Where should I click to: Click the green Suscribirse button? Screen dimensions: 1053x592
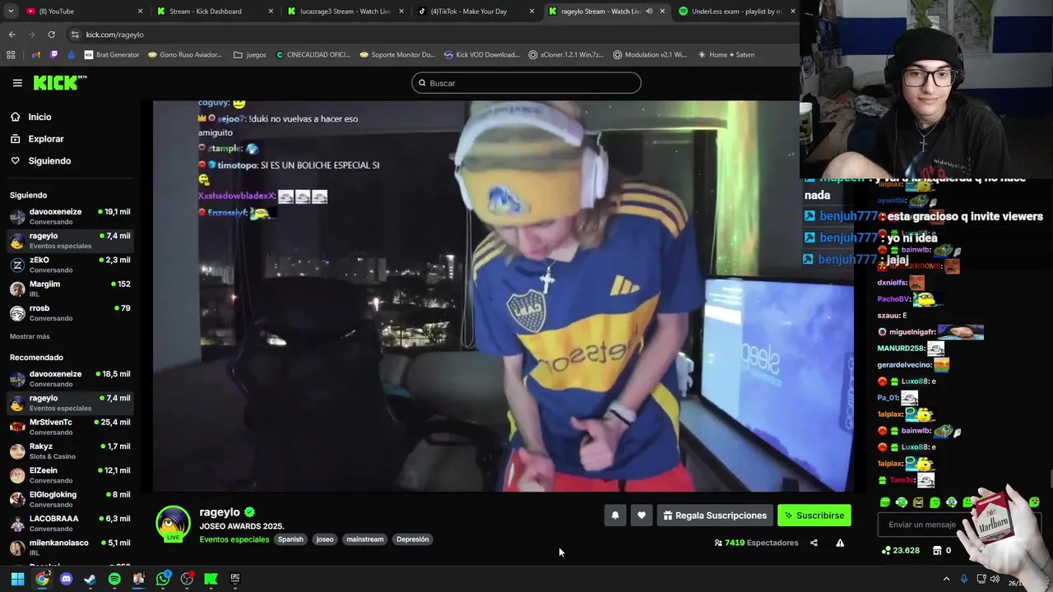pos(814,516)
